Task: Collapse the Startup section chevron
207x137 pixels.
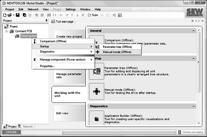Action: coord(193,58)
